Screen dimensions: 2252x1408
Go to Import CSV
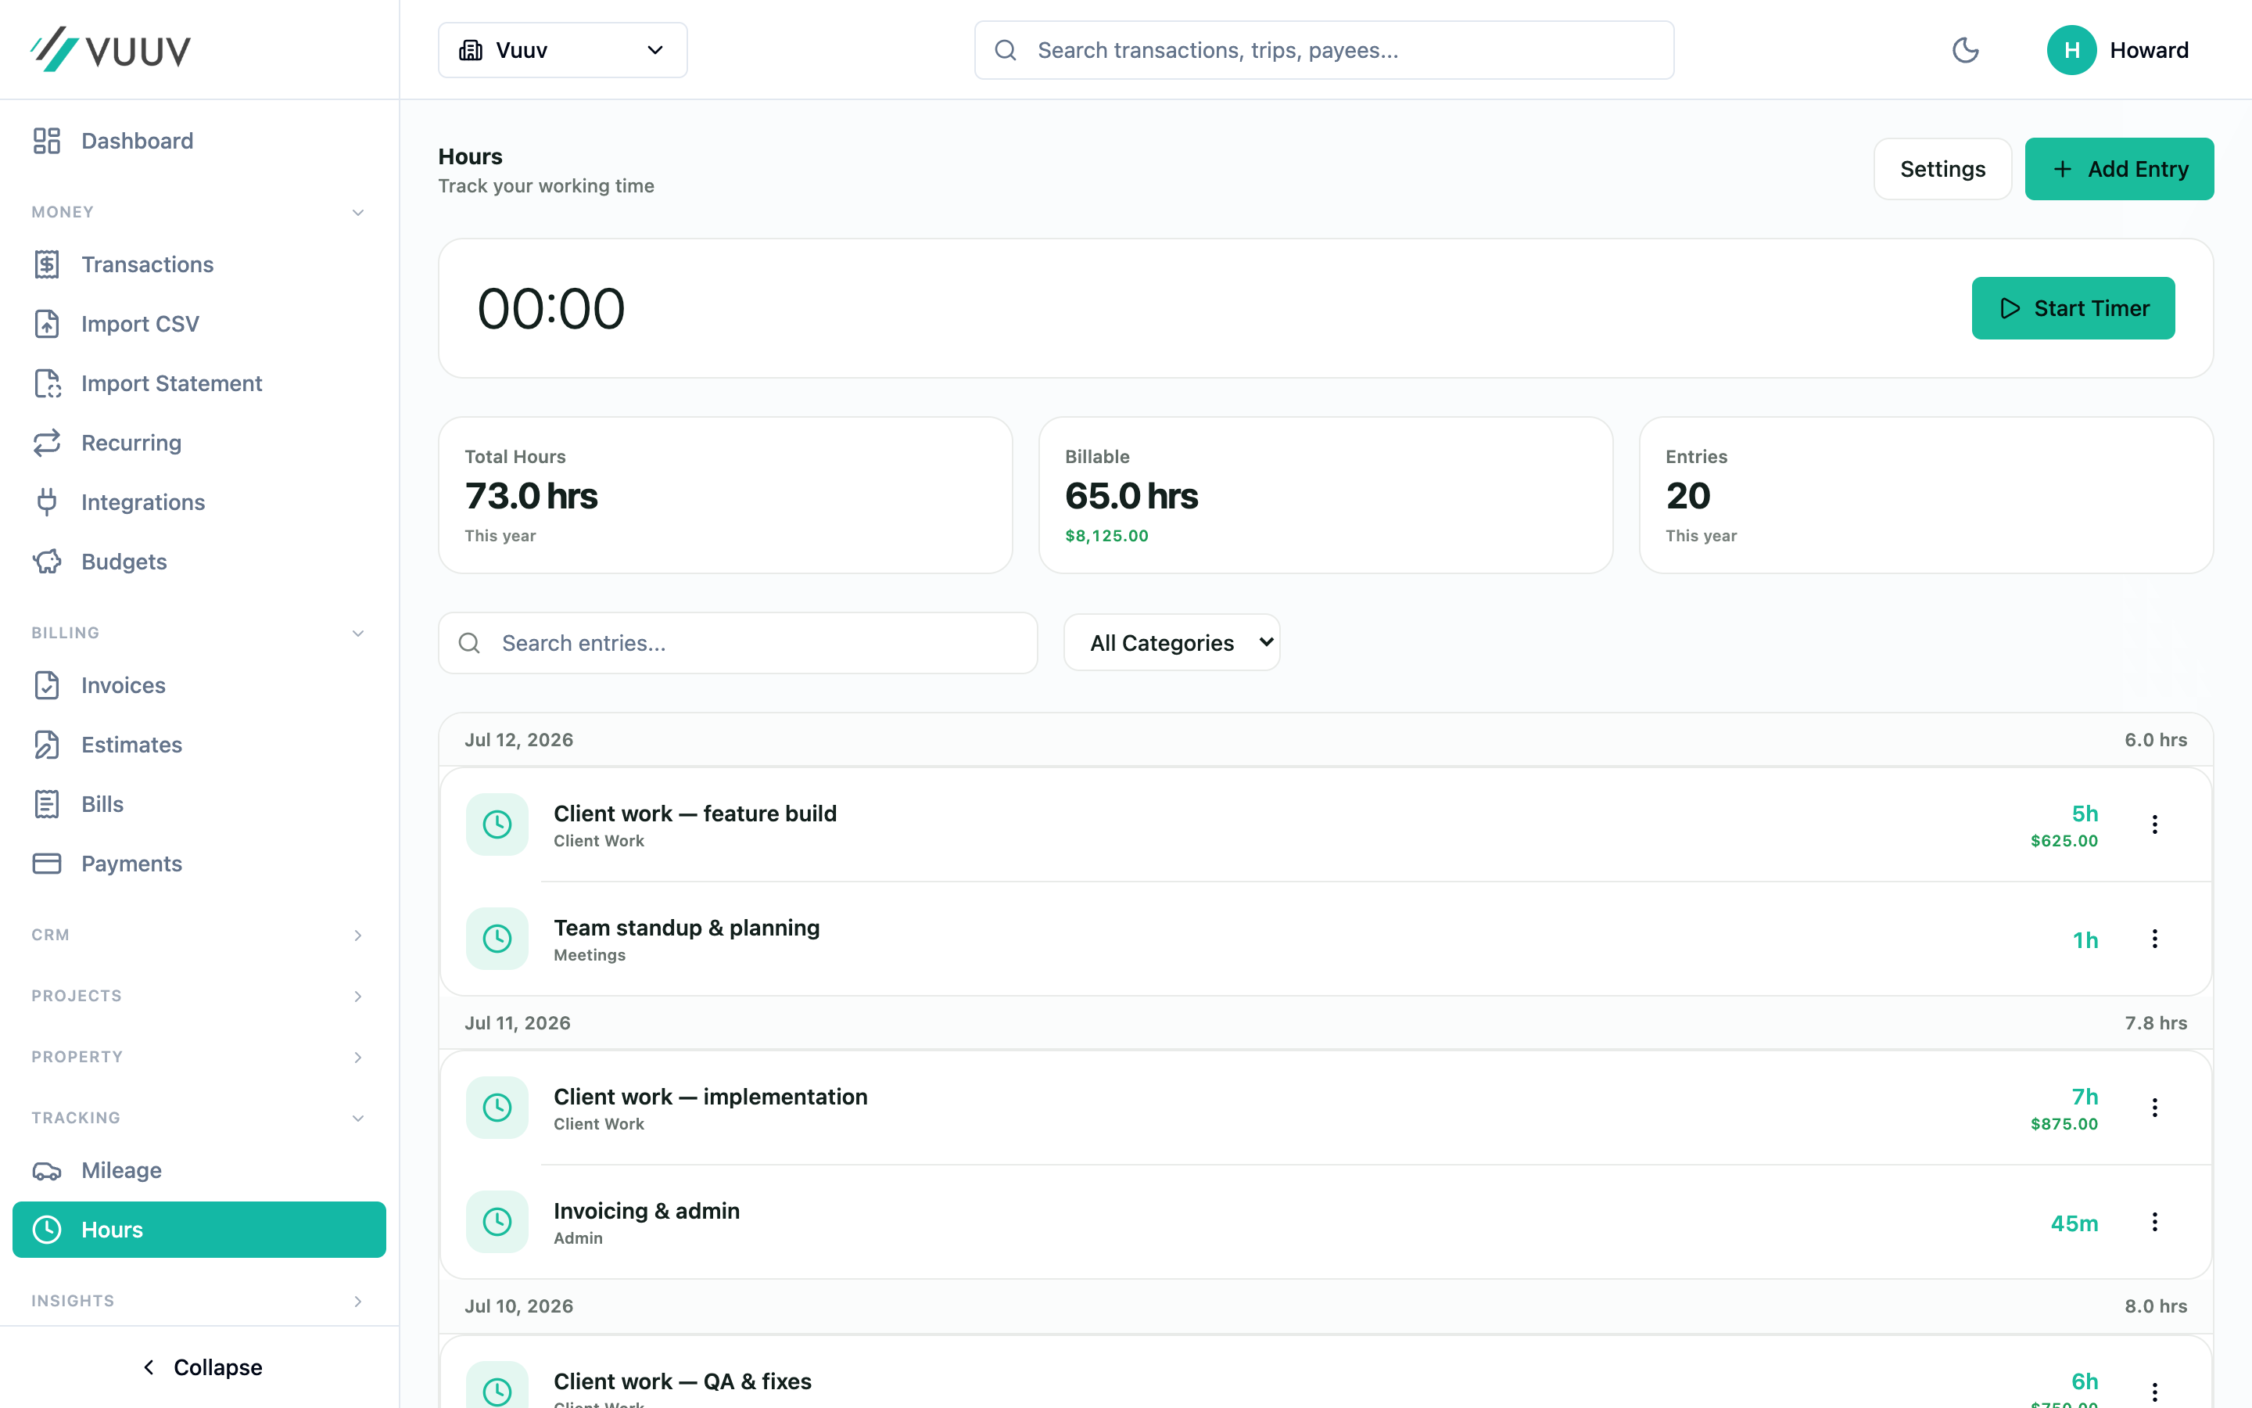pyautogui.click(x=199, y=324)
